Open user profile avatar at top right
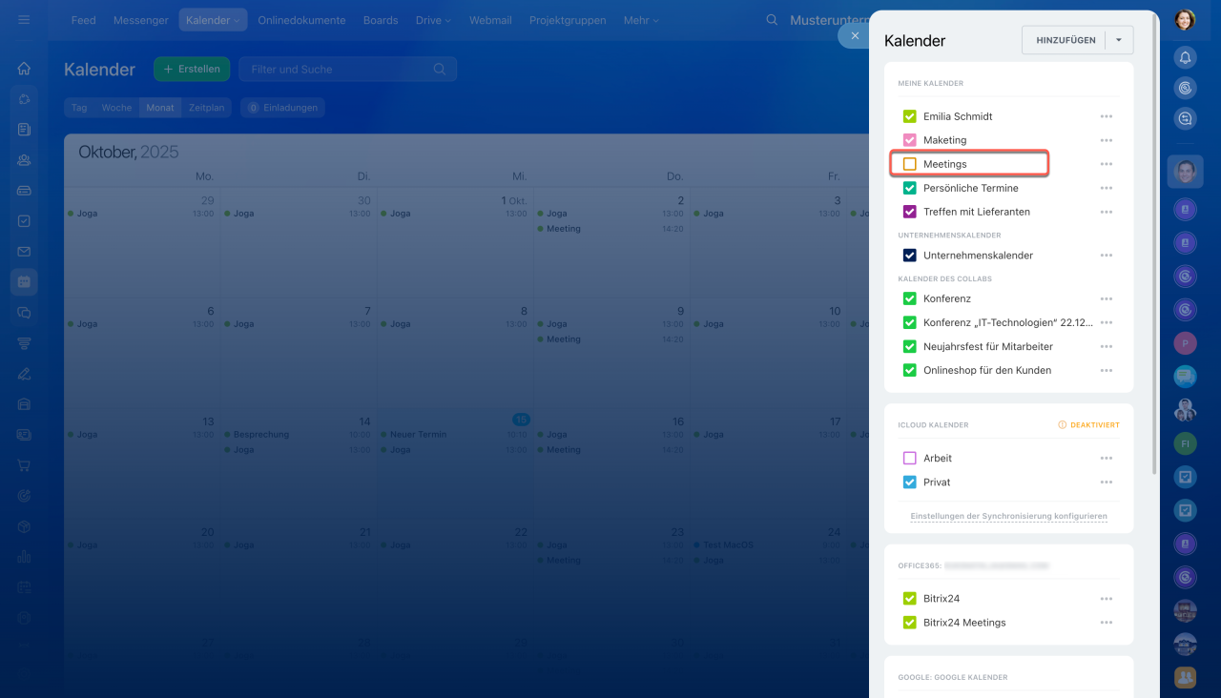 pos(1185,20)
